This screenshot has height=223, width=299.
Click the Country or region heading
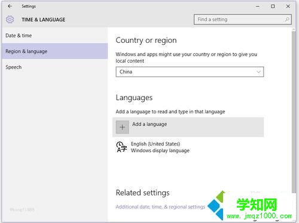[x=146, y=41]
